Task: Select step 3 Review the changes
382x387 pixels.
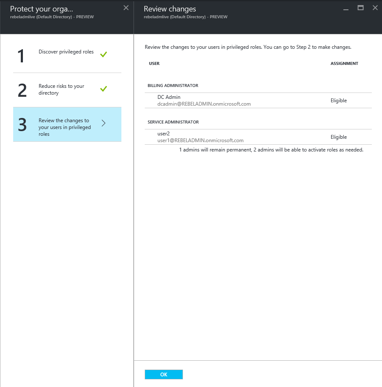Action: [67, 124]
